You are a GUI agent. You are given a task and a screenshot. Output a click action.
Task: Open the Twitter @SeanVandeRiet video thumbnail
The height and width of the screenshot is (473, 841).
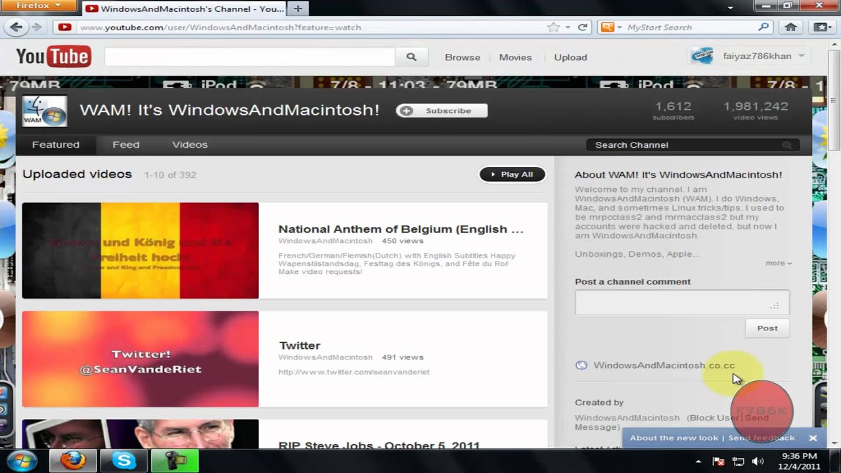[x=141, y=359]
